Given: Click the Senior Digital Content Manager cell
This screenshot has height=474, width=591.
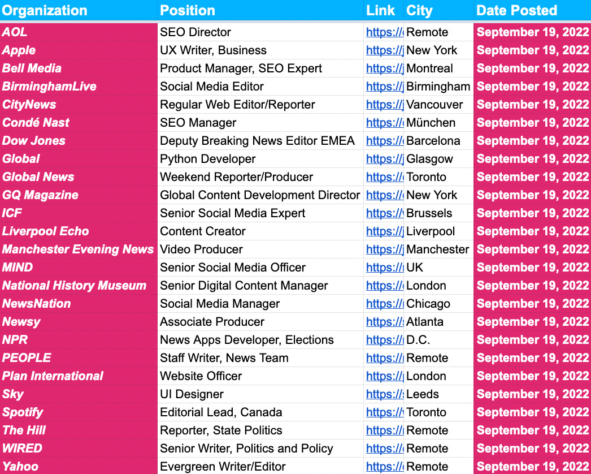Looking at the screenshot, I should tap(260, 286).
